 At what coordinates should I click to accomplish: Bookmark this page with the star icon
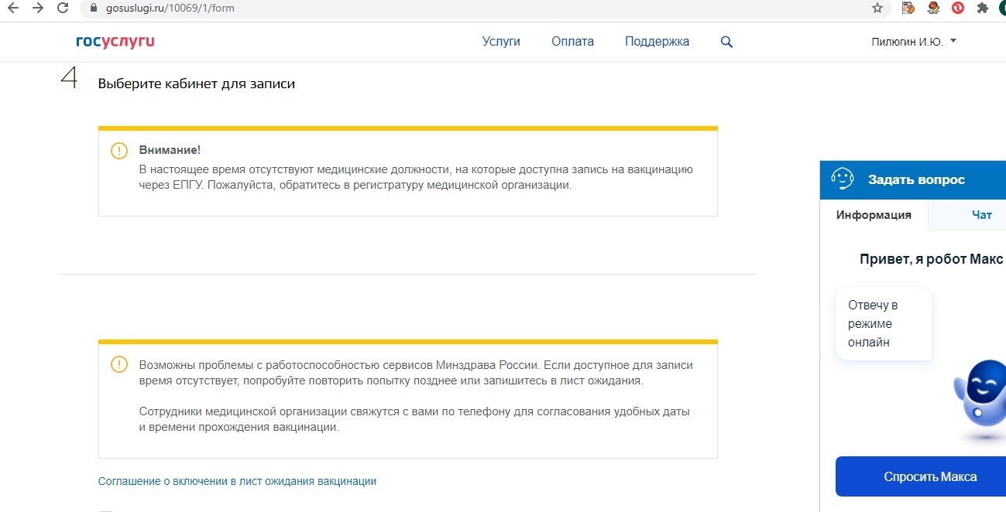point(877,9)
